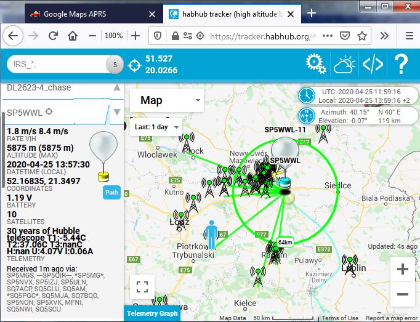Open a new browser tab

click(x=311, y=13)
